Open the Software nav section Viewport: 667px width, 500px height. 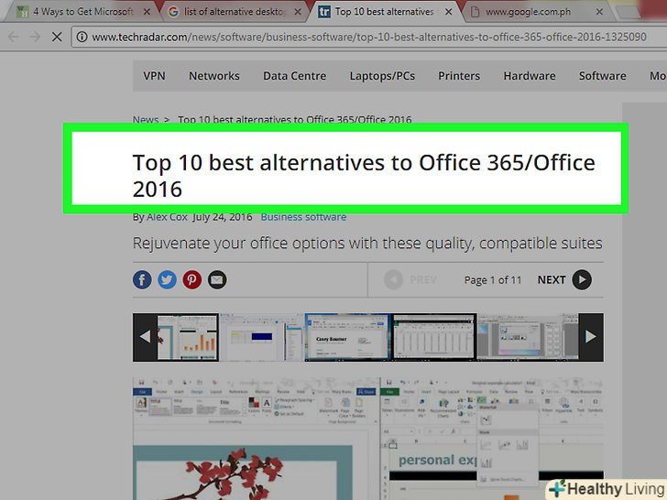click(602, 76)
